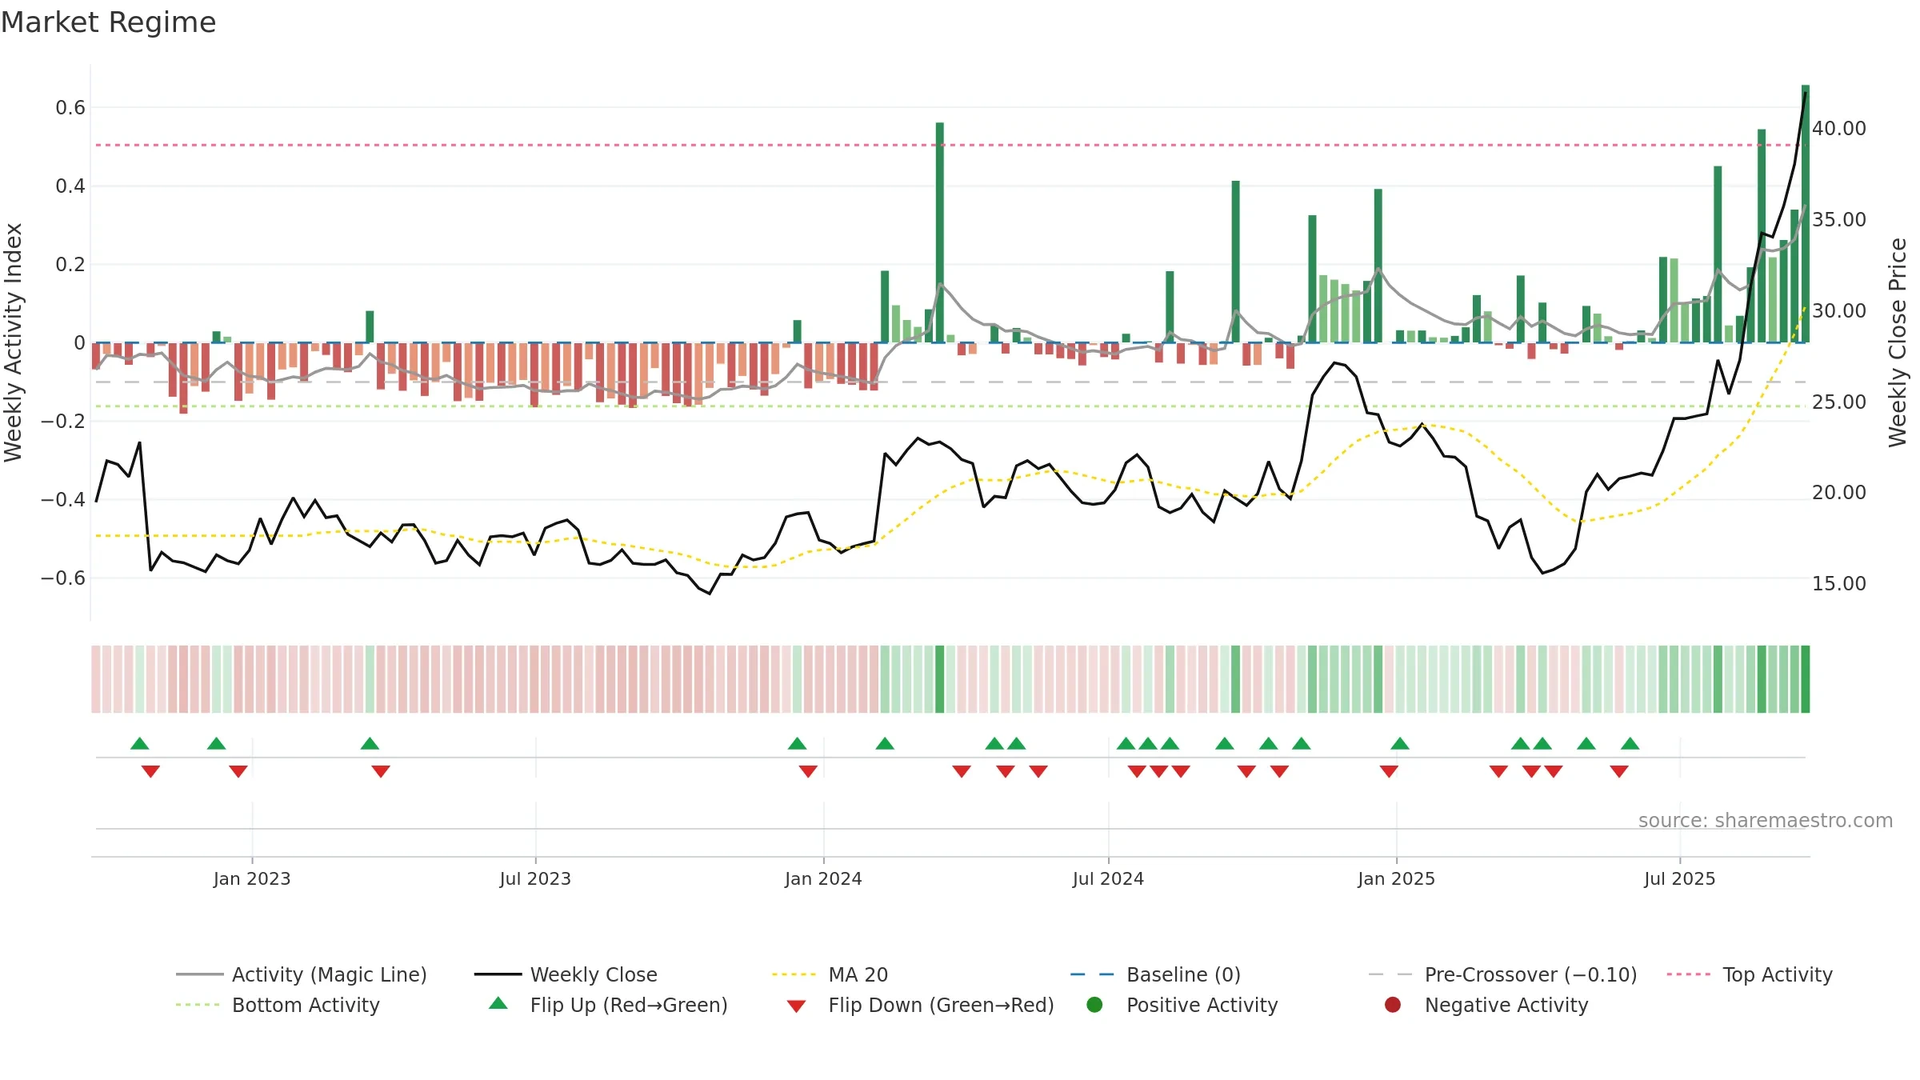Viewport: 1920px width, 1080px height.
Task: Click the 15.00 price axis tick
Action: 1838,583
